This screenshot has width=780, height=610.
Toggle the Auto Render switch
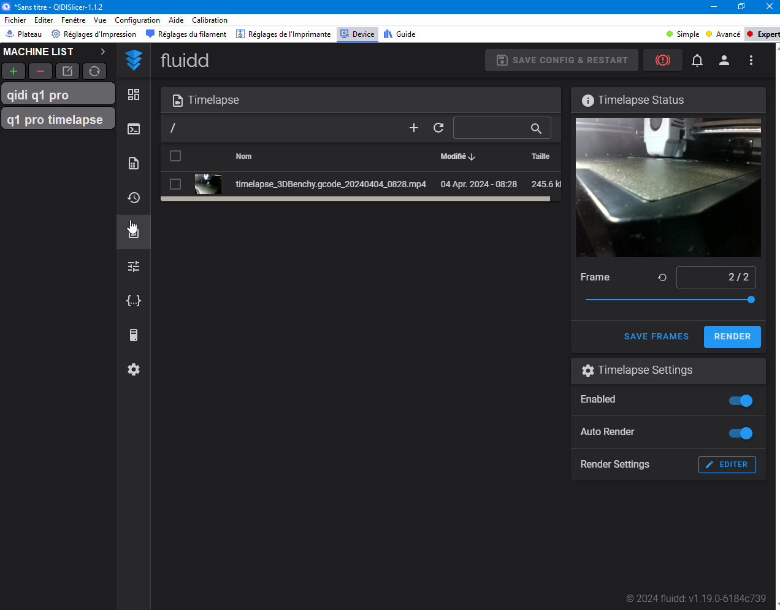point(741,433)
